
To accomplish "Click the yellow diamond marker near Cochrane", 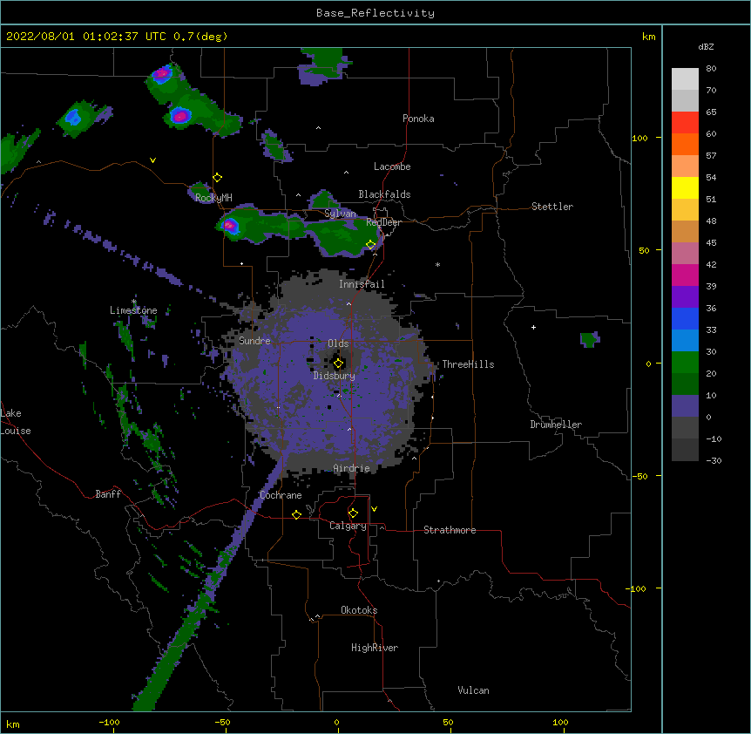I will click(296, 514).
